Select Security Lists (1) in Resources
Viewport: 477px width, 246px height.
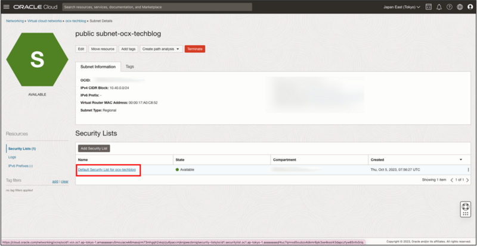tap(22, 149)
